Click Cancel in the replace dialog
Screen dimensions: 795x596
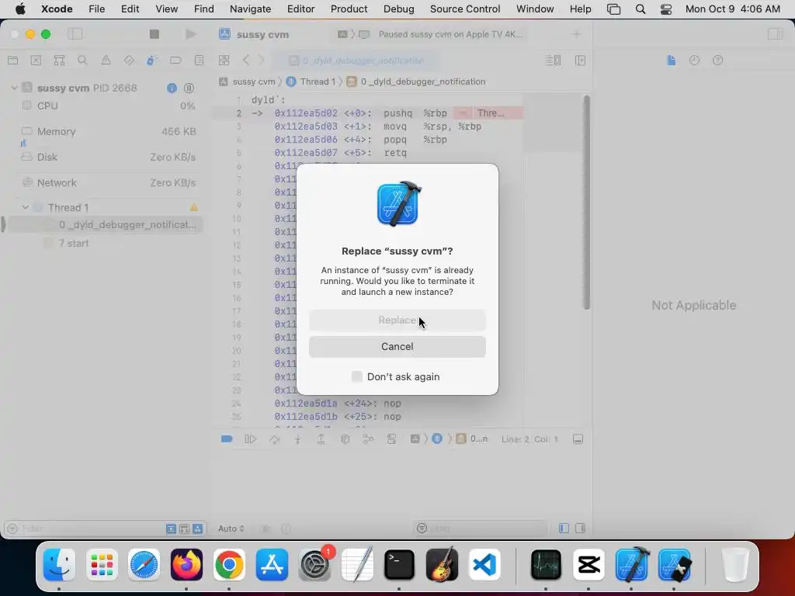pos(397,347)
